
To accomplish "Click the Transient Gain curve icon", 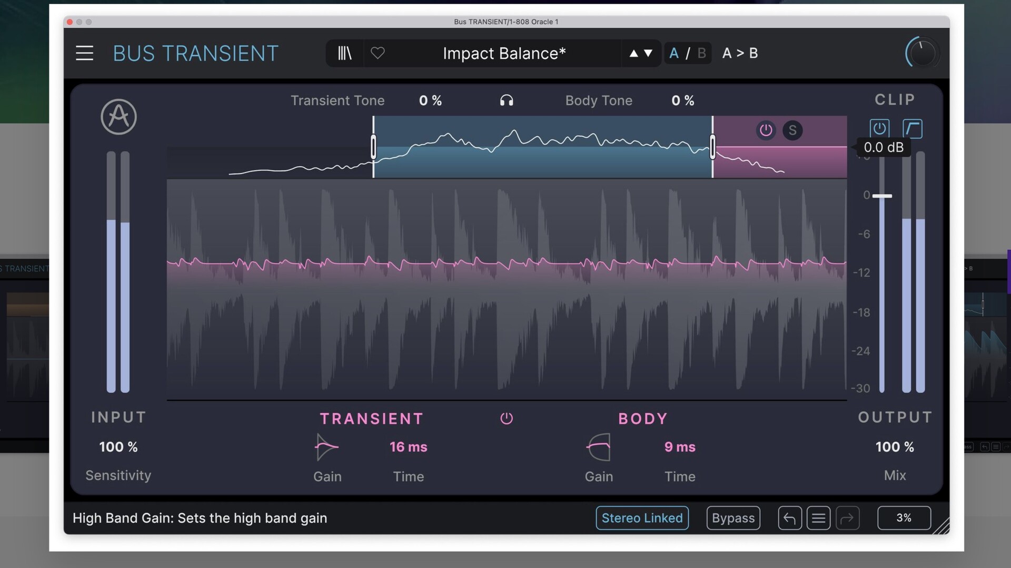I will [x=326, y=448].
